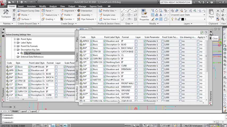This screenshot has width=227, height=127.
Task: Click the Panorama help question mark
Action: coord(206,33)
